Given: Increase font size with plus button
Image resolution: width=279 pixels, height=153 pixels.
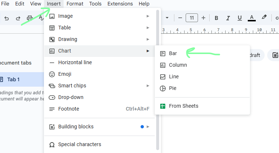Looking at the screenshot, I should pyautogui.click(x=203, y=18).
